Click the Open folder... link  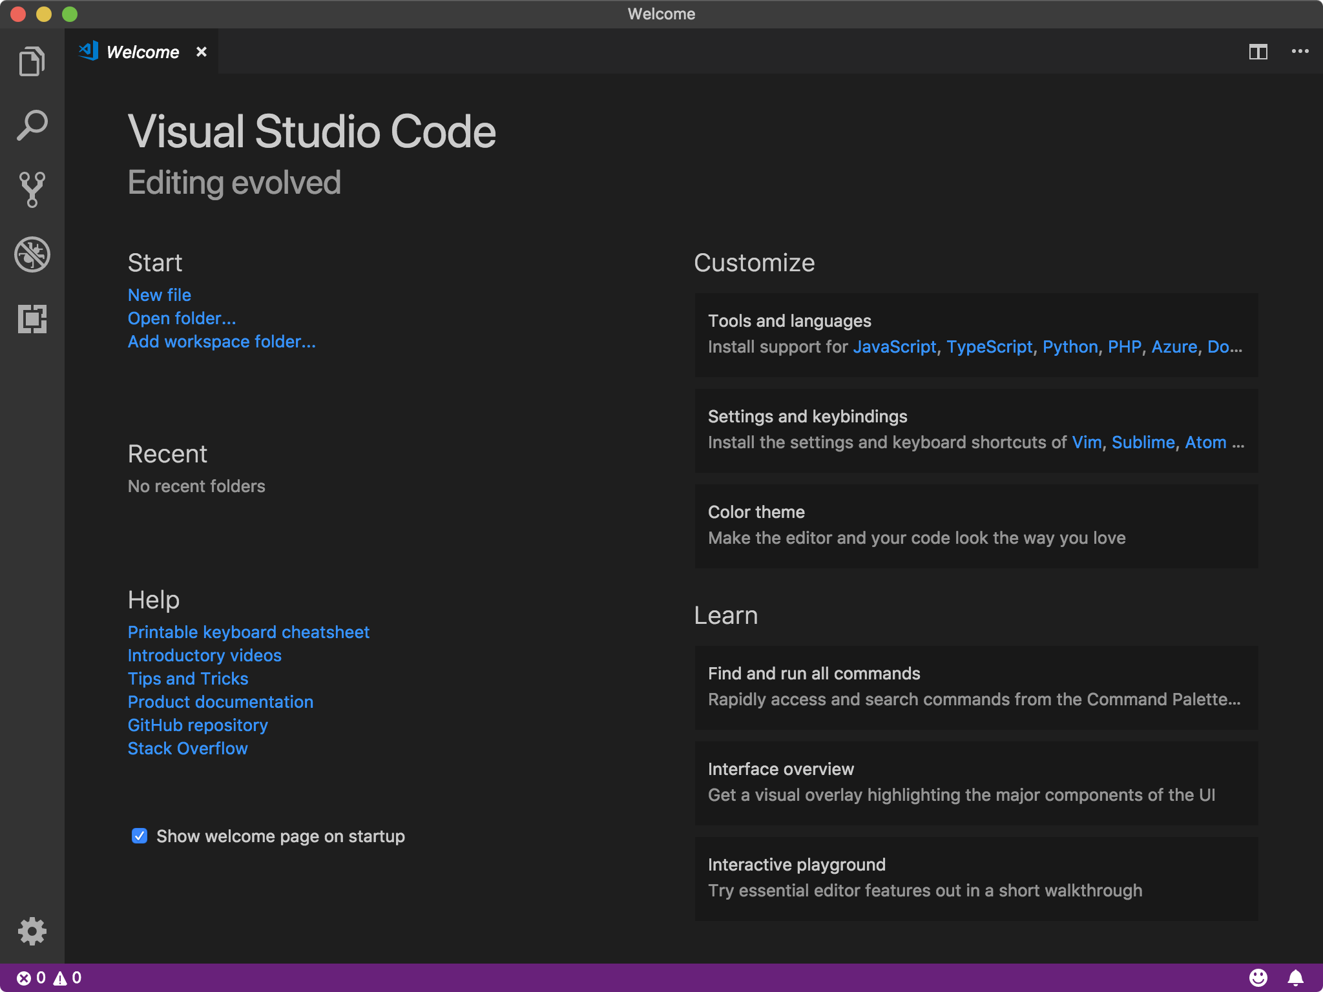tap(182, 318)
